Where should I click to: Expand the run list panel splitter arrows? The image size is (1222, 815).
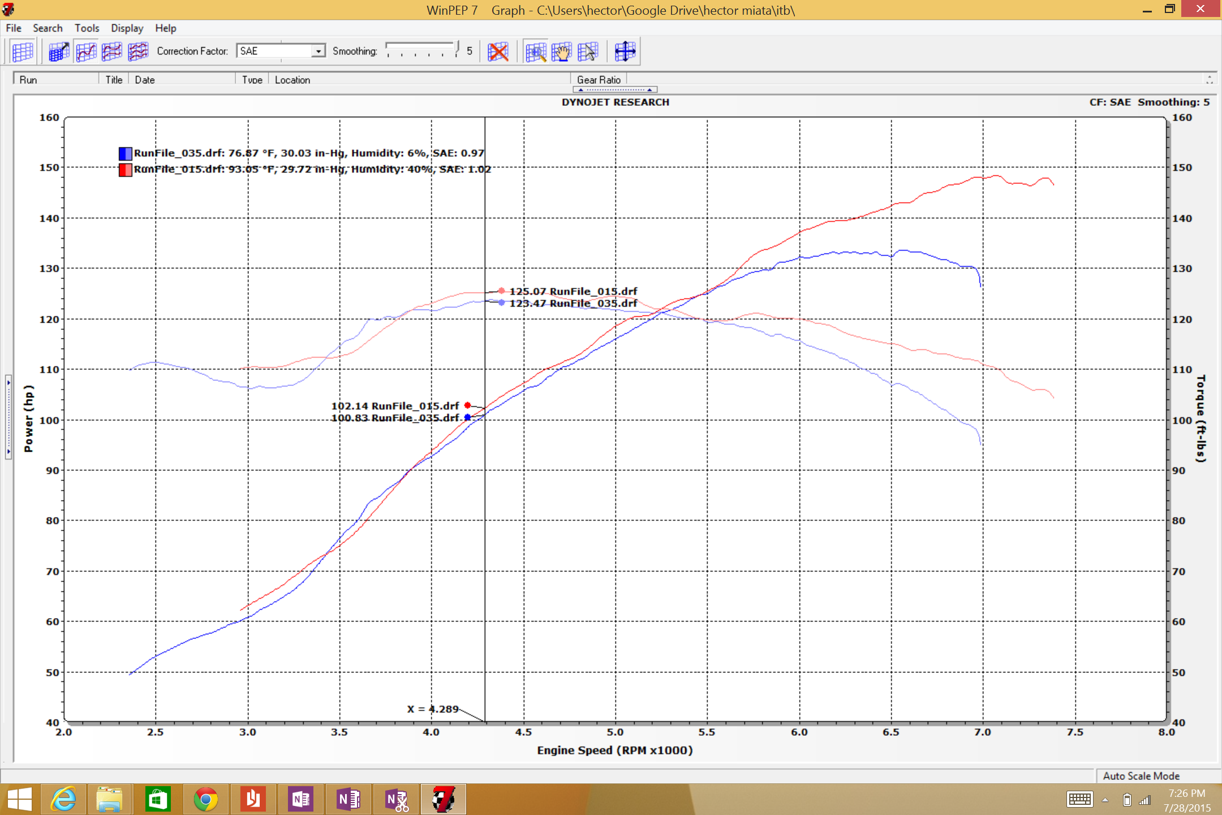pyautogui.click(x=615, y=89)
